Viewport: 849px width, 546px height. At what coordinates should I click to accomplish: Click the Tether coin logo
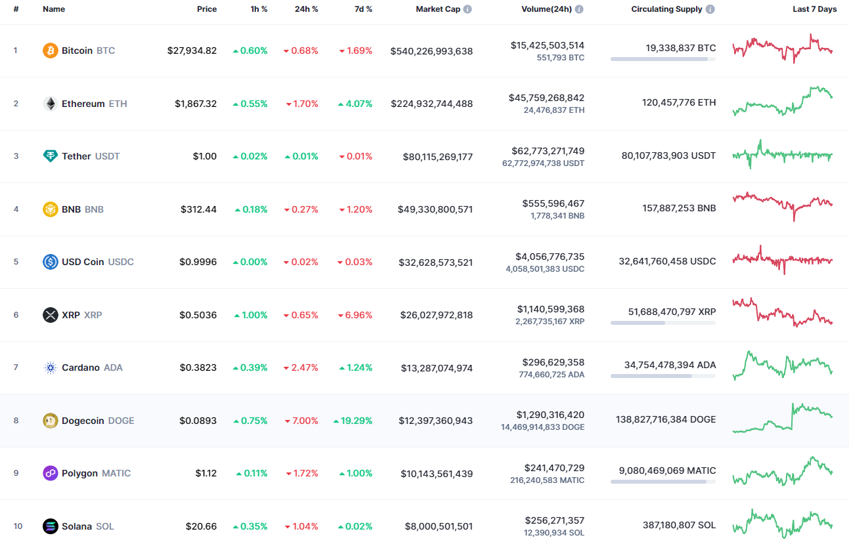pos(49,156)
